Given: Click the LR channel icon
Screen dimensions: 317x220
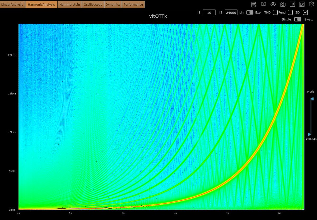Looking at the screenshot, I should 302,4.
